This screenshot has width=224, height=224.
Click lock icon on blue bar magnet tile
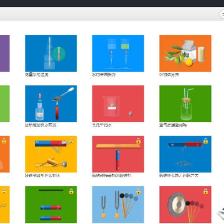click(205, 141)
